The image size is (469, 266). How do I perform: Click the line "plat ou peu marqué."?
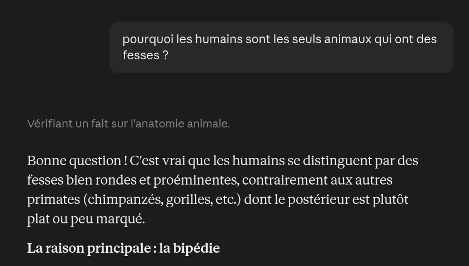pos(86,219)
